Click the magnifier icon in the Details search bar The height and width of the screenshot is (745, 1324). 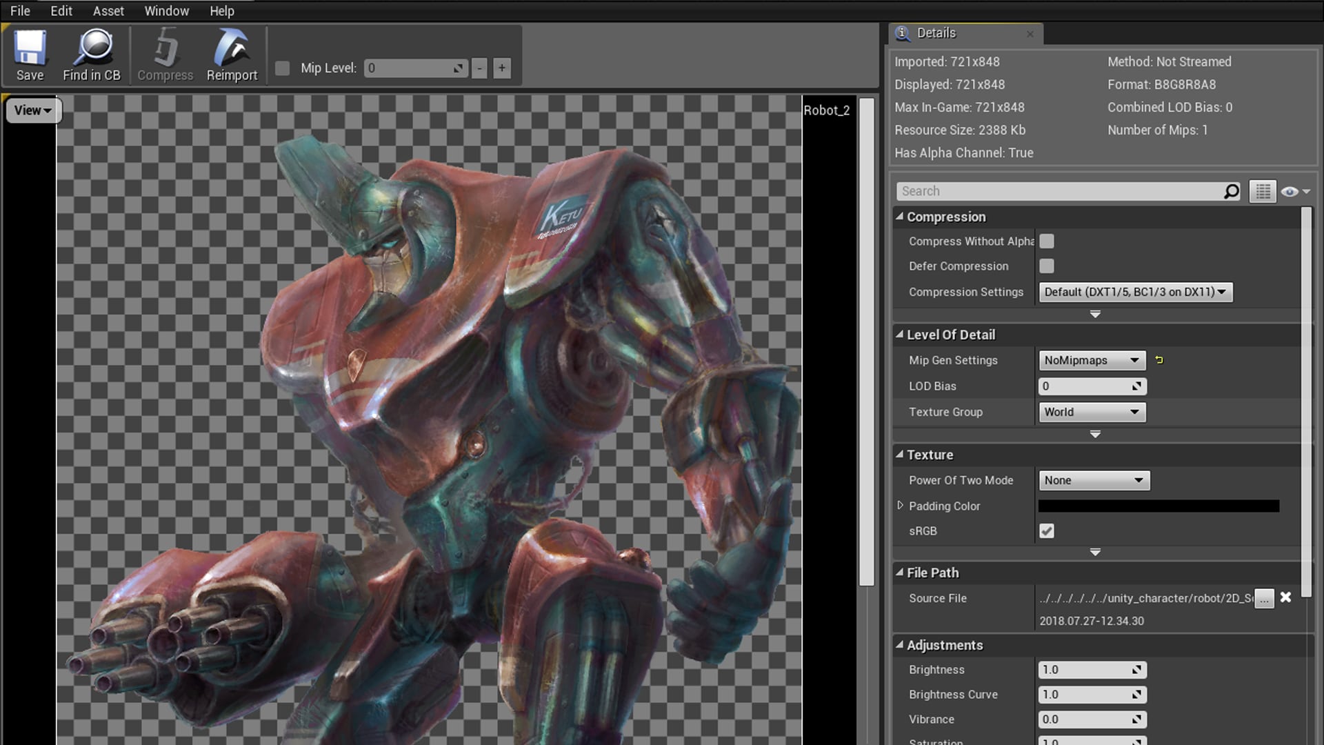[1232, 191]
